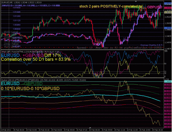Click the overlay price level 1.60960
172x132 pixels.
coord(17,25)
